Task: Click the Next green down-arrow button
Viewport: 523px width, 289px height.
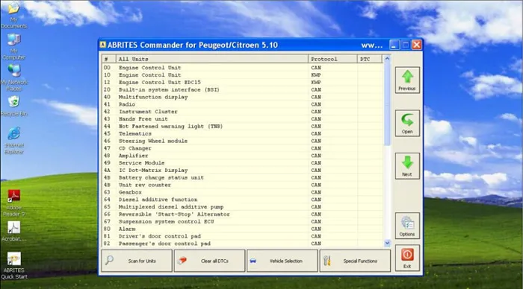Action: (407, 166)
